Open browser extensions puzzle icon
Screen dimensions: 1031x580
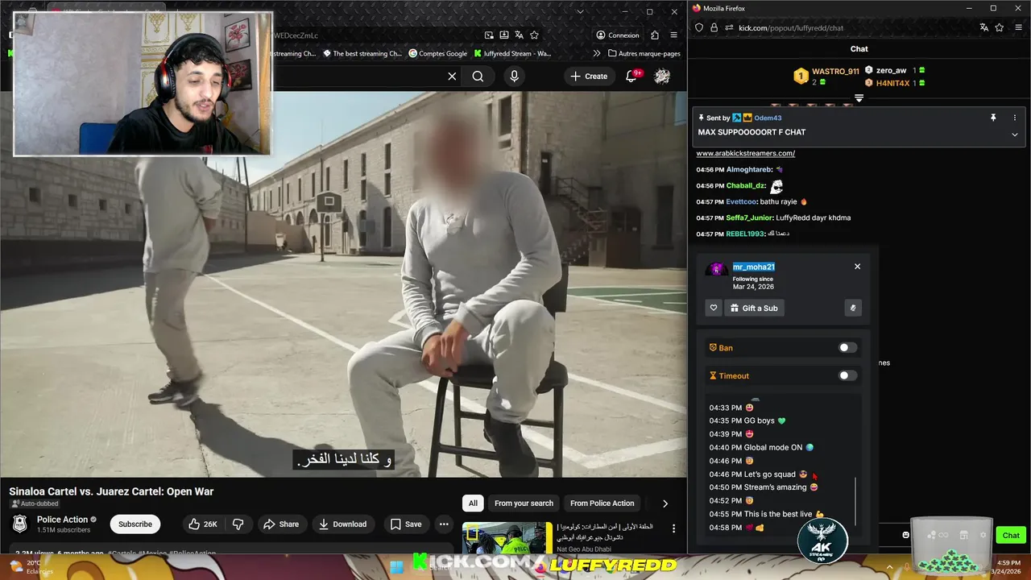click(655, 35)
